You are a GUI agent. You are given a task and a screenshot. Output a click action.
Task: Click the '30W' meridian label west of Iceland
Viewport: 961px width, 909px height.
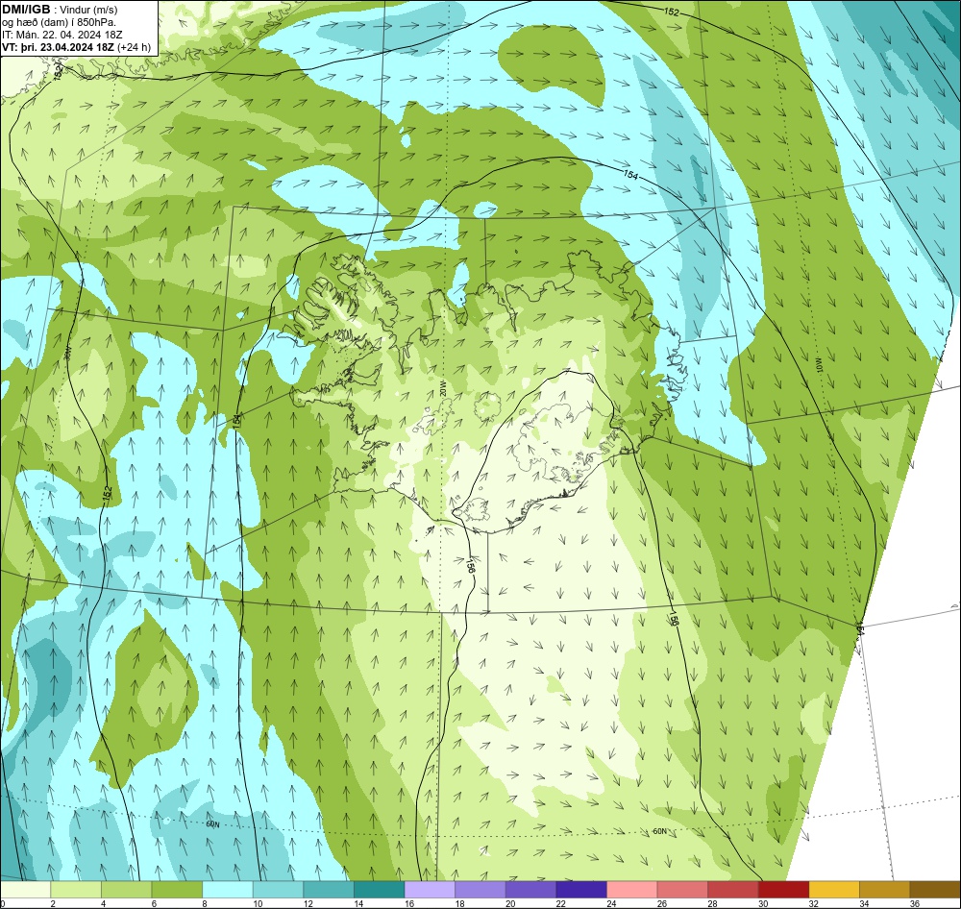pos(68,355)
